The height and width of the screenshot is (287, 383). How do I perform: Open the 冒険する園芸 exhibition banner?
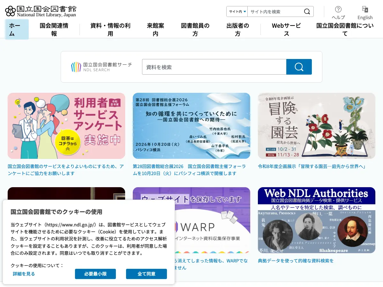pos(317,126)
